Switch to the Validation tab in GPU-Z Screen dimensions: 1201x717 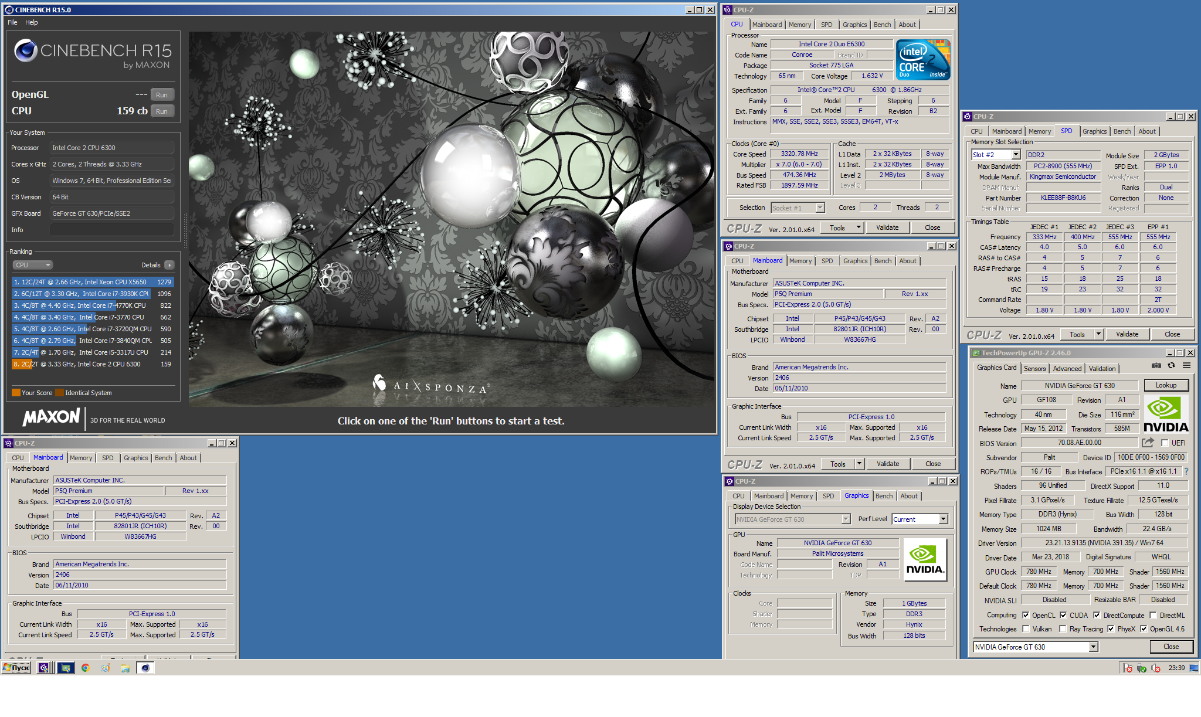coord(1102,369)
